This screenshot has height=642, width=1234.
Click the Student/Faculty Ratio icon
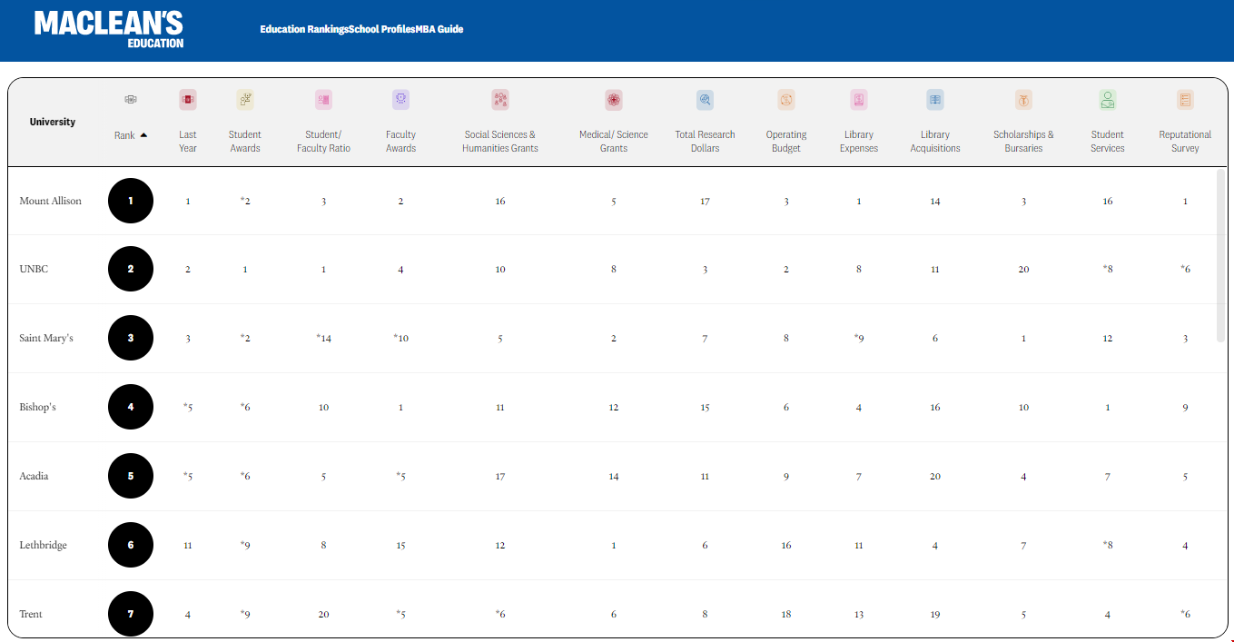pyautogui.click(x=323, y=100)
